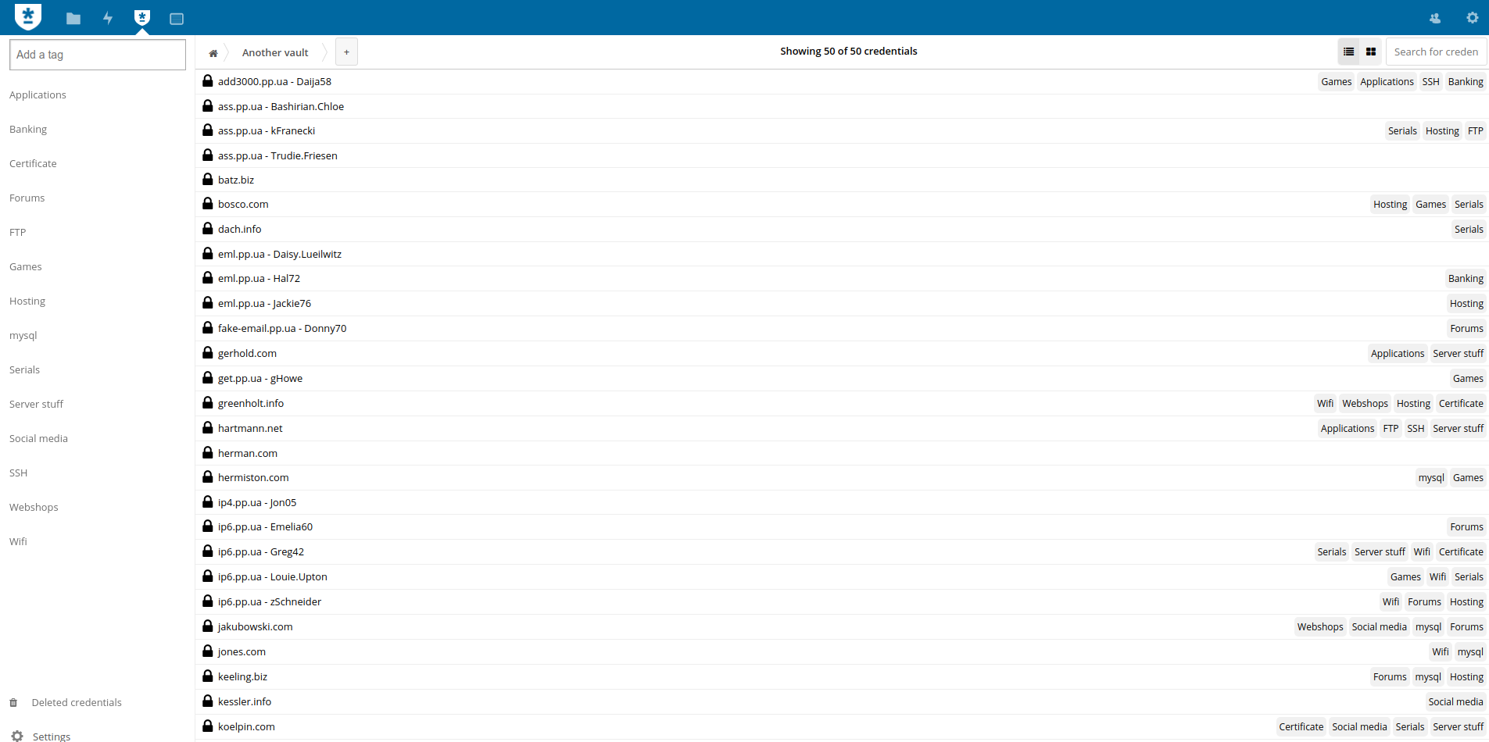Filter by Banking tag in sidebar
Image resolution: width=1489 pixels, height=742 pixels.
point(28,129)
